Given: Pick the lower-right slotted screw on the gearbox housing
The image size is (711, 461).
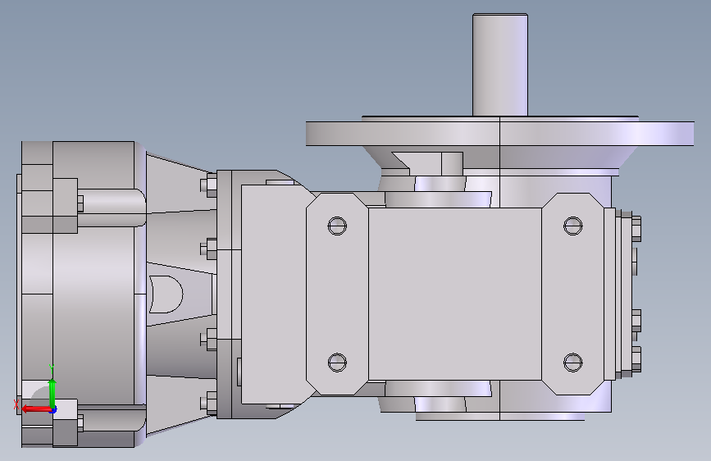Looking at the screenshot, I should [x=572, y=362].
